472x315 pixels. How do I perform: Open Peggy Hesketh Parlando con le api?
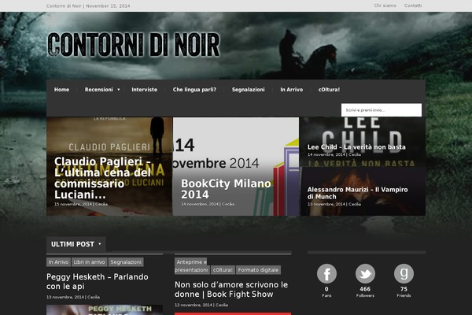98,282
